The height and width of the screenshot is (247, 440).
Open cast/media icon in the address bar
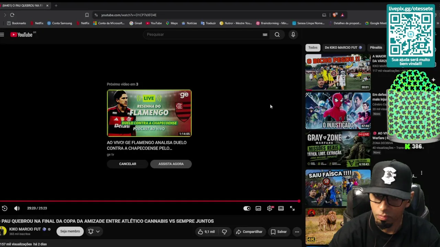(324, 15)
